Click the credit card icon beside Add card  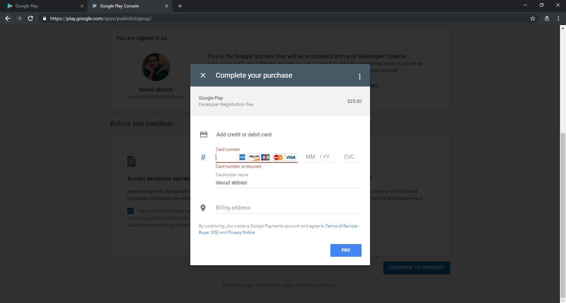pyautogui.click(x=204, y=135)
